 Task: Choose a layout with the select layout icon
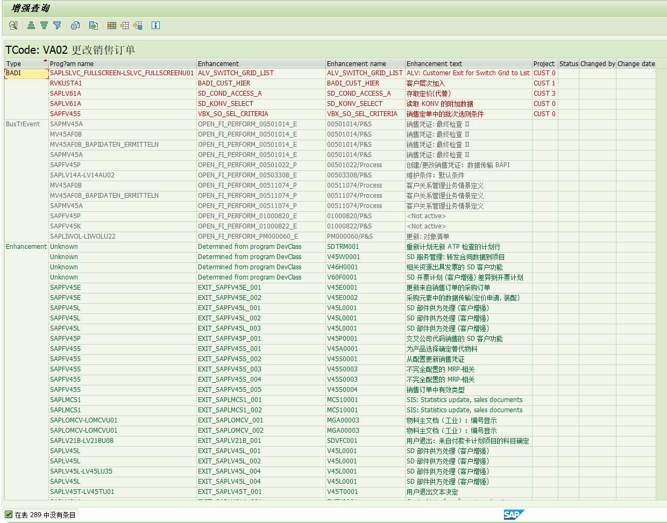(x=125, y=25)
